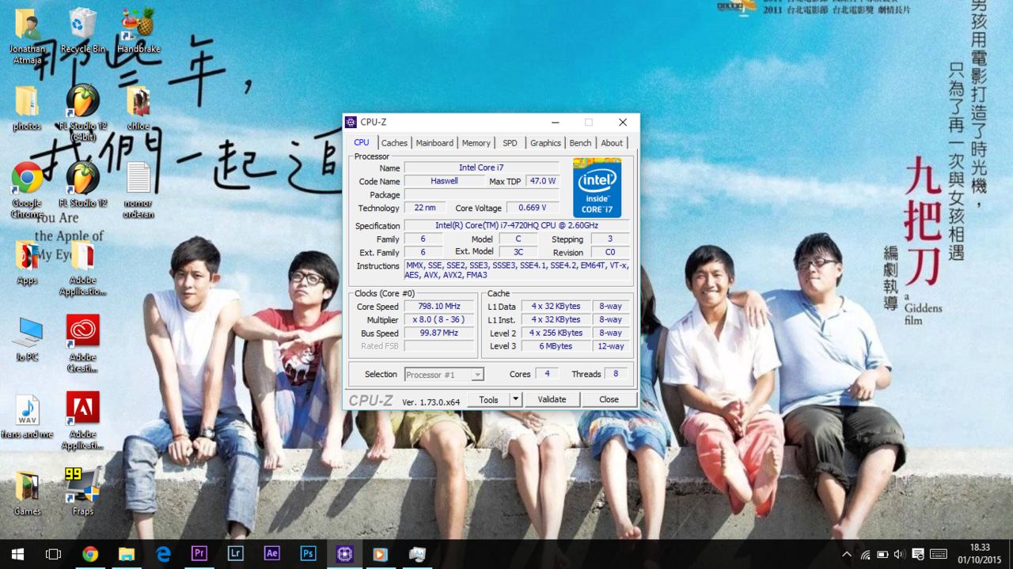Open the Apps folder on desktop
The image size is (1013, 569).
27,262
